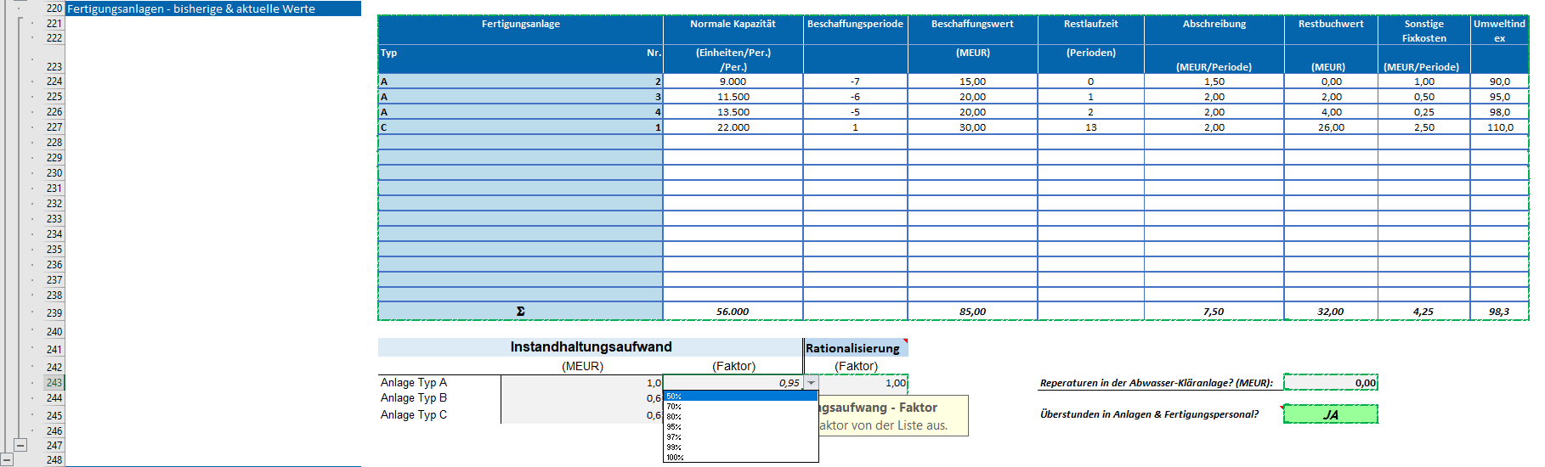Select Sonstige Fixkosten cell 0,50
This screenshot has height=467, width=1545.
coord(1424,97)
